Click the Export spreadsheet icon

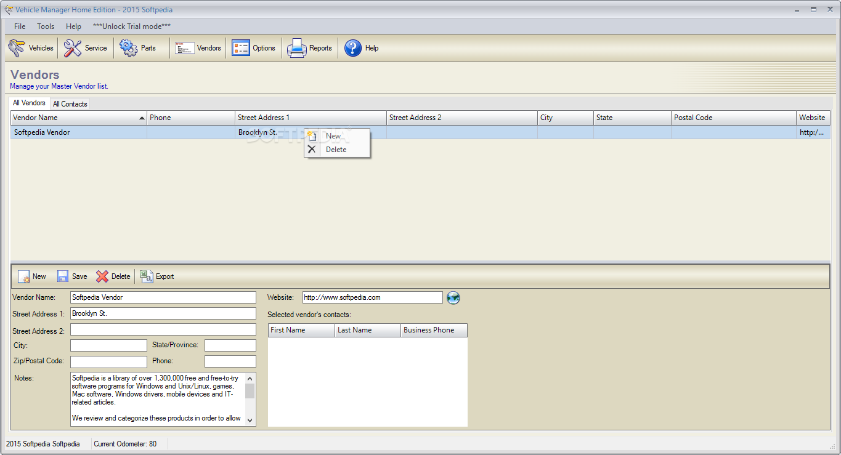pos(147,276)
